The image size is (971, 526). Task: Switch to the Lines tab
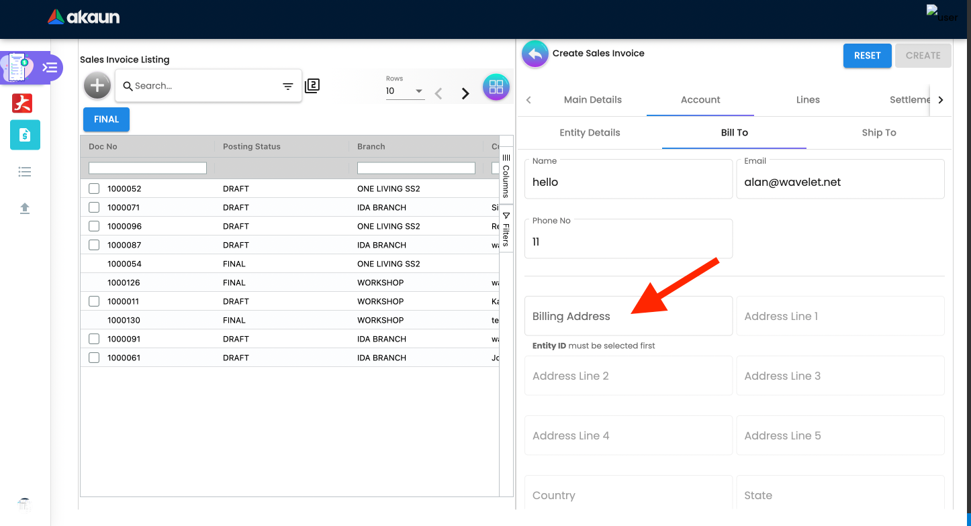point(808,99)
